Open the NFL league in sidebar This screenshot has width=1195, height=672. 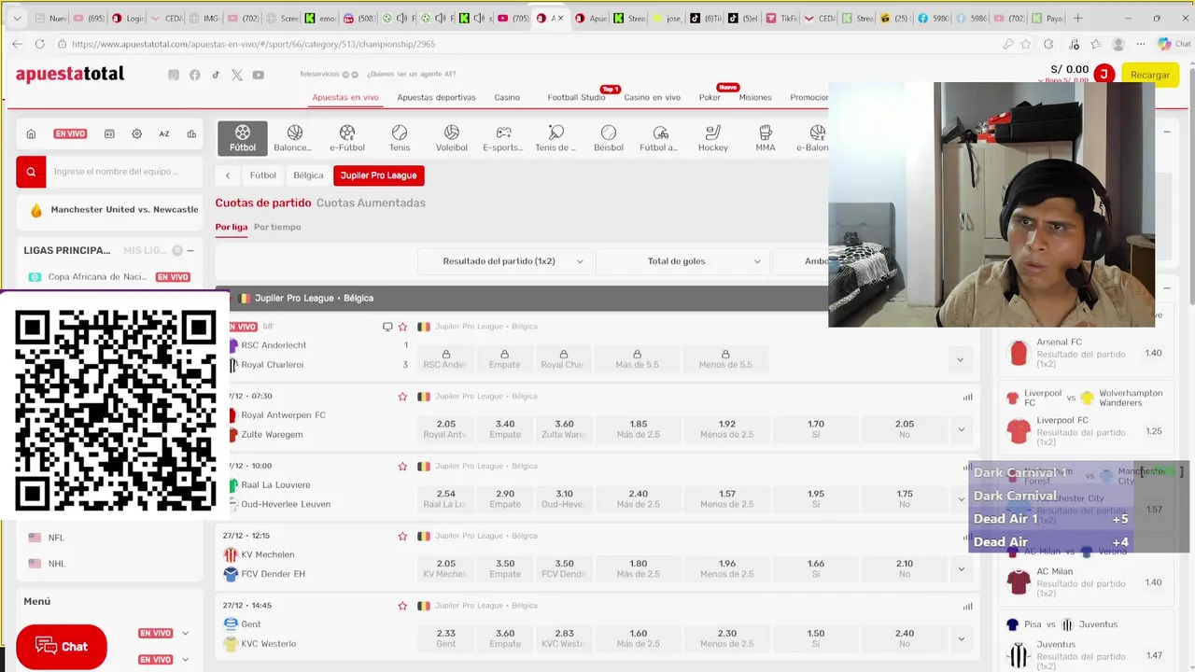coord(56,538)
